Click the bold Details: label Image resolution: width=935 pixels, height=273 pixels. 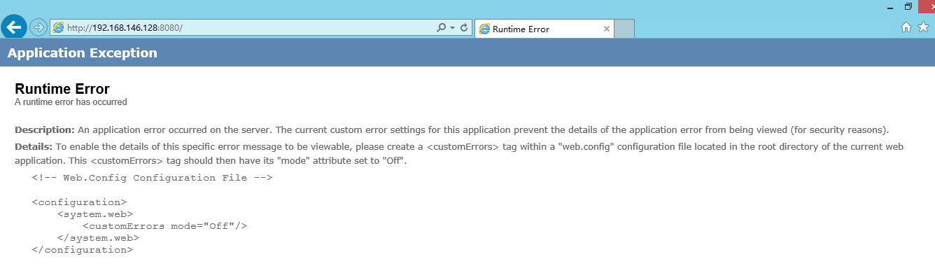pos(34,147)
